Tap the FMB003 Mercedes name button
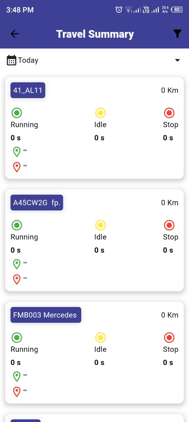Viewport: 189px width, 422px height. point(46,315)
